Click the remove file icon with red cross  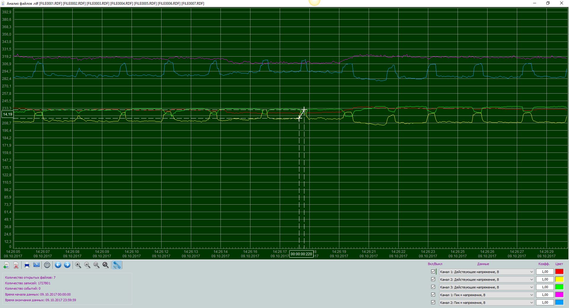(x=16, y=265)
